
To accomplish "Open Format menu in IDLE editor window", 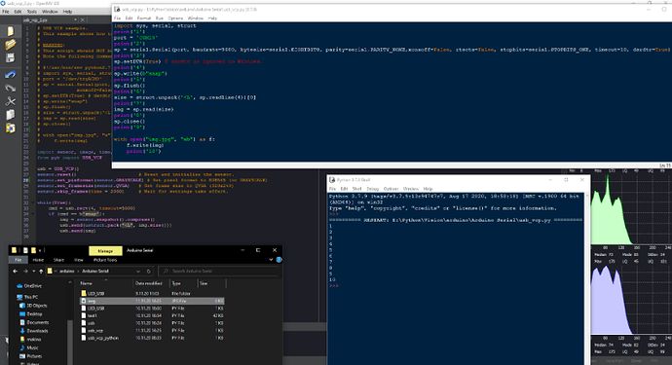I will click(144, 18).
